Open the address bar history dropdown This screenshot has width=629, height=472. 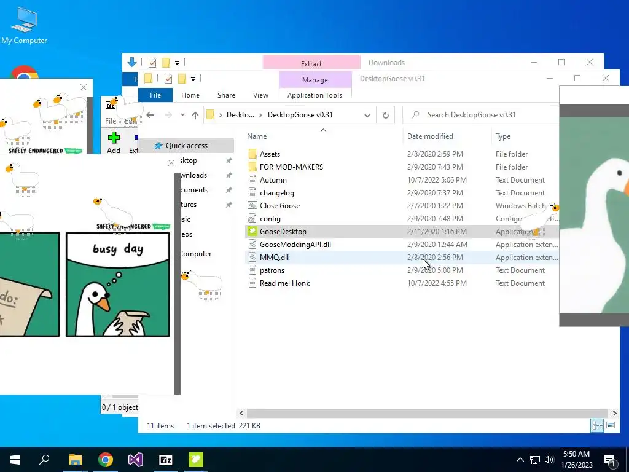[367, 115]
